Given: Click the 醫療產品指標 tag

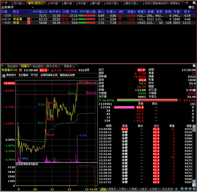Looking at the screenshot, I should [x=67, y=75].
